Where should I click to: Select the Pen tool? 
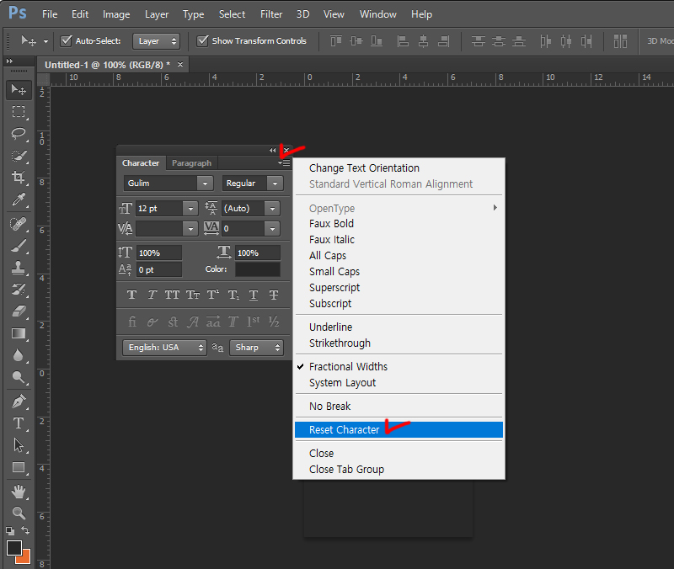[19, 402]
